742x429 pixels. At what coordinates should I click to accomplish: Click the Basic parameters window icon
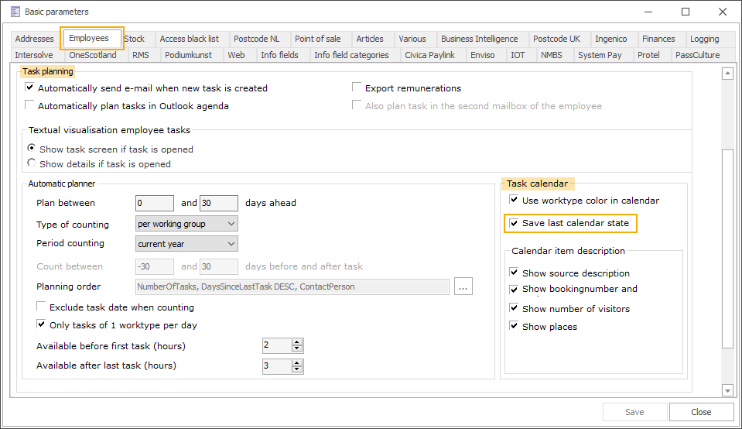(15, 12)
